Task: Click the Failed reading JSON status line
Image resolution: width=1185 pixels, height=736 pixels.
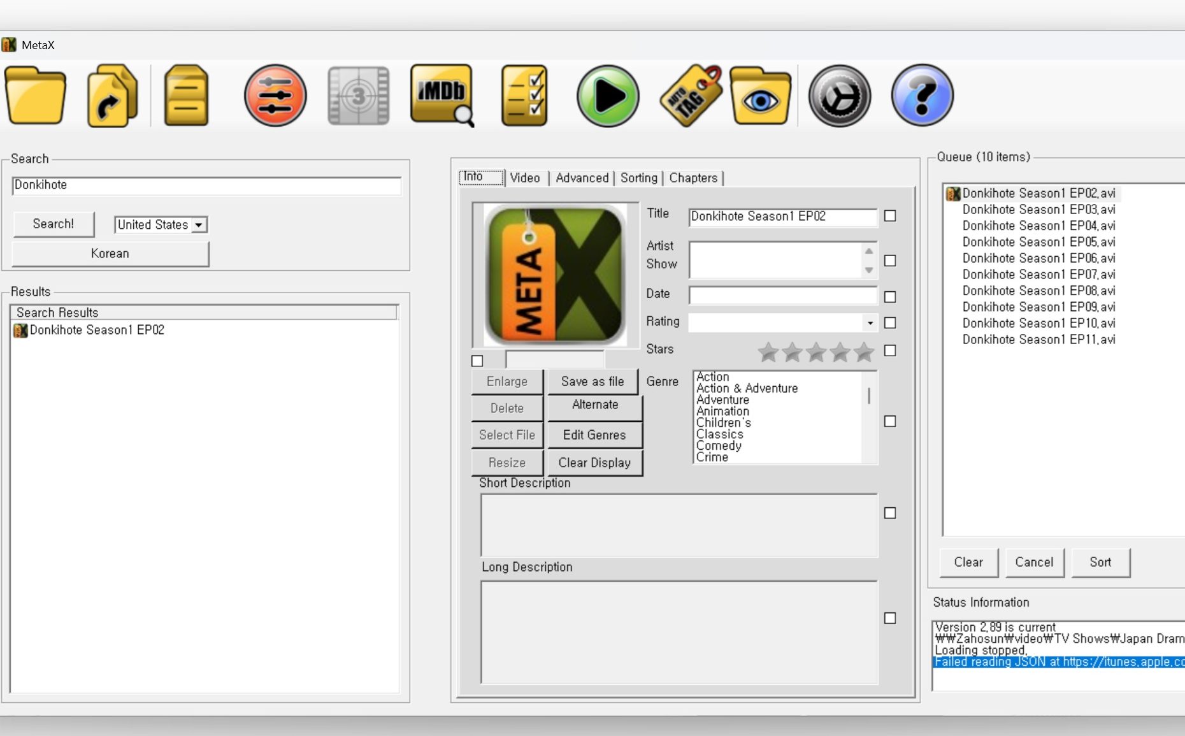Action: [x=1059, y=662]
